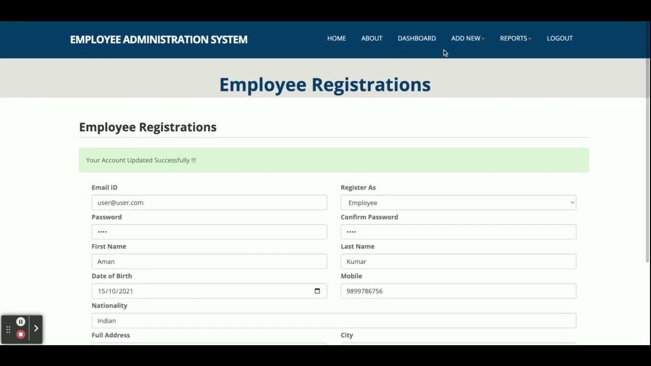651x366 pixels.
Task: Click the Date of Birth field
Action: (209, 291)
